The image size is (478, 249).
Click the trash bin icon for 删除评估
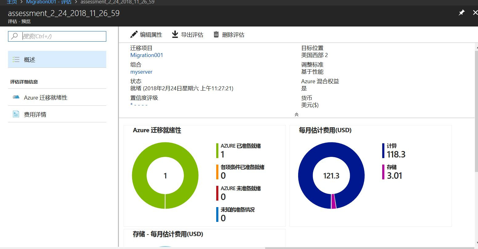pyautogui.click(x=216, y=35)
